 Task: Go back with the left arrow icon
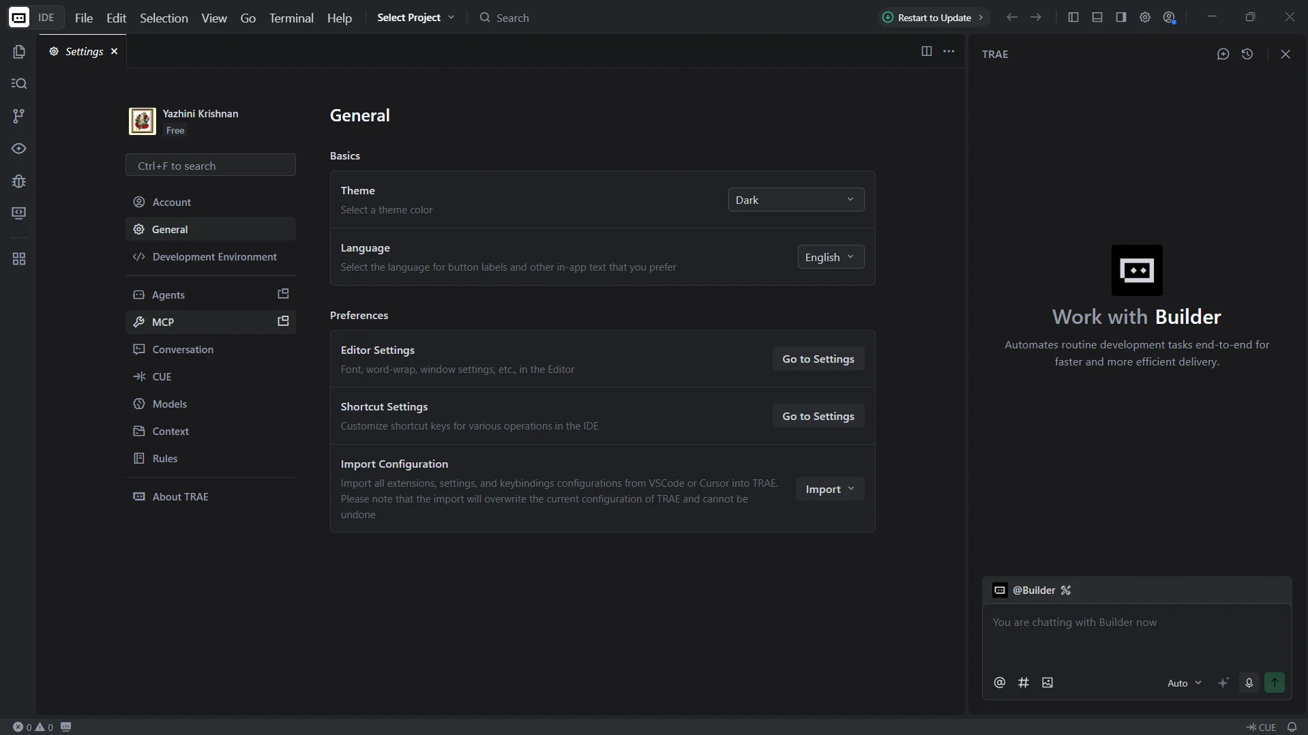[1011, 17]
